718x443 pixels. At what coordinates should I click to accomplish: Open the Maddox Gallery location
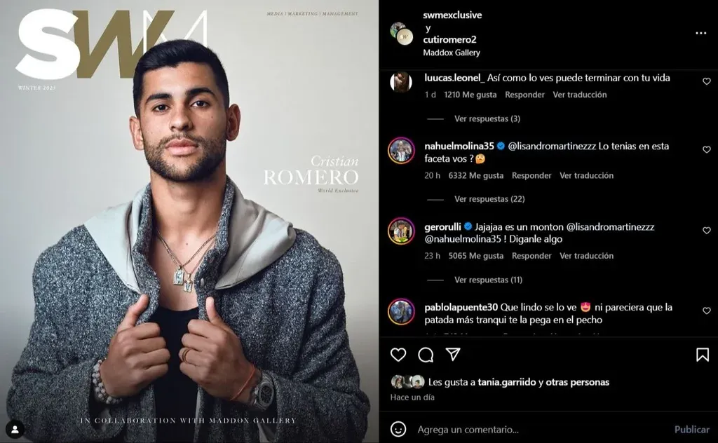click(452, 53)
